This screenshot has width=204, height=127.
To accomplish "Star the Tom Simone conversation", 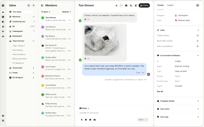I will click(x=116, y=5).
